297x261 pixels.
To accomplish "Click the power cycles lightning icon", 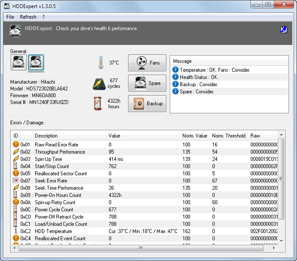I will click(x=99, y=84).
